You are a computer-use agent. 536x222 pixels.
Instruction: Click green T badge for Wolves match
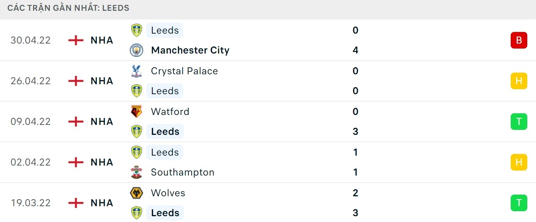point(519,203)
